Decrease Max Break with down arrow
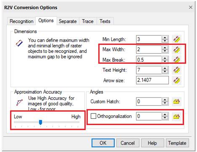Image resolution: width=197 pixels, height=152 pixels. (x=165, y=61)
